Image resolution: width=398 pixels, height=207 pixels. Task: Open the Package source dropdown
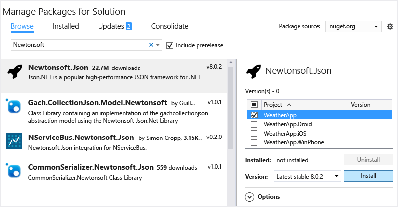tap(354, 26)
